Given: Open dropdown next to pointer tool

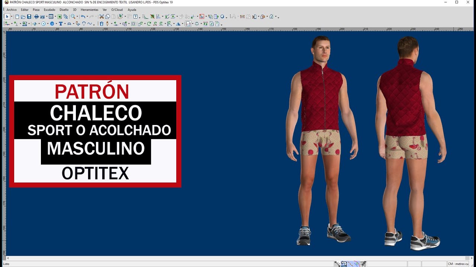Looking at the screenshot, I should click(12, 17).
